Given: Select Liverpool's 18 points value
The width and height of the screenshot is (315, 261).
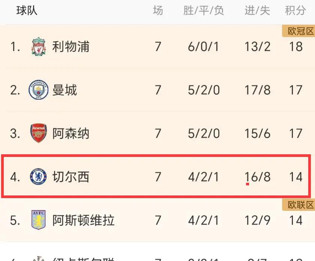Looking at the screenshot, I should coord(296,46).
